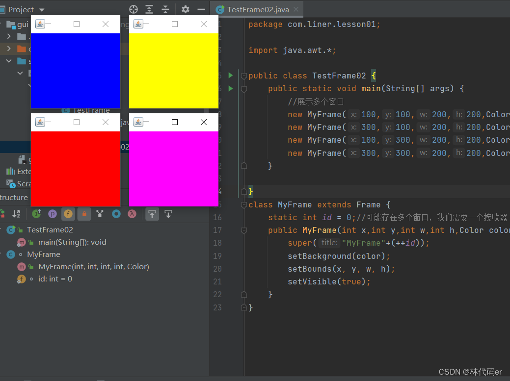This screenshot has height=381, width=510.
Task: Click Java icon of the magenta frame window
Action: pyautogui.click(x=138, y=122)
